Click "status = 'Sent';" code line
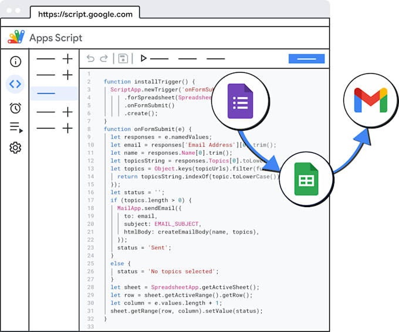 [x=144, y=248]
